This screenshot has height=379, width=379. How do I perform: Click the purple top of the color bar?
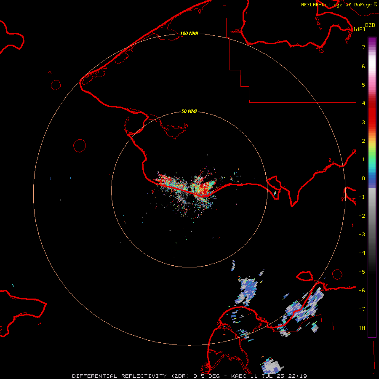point(372,41)
